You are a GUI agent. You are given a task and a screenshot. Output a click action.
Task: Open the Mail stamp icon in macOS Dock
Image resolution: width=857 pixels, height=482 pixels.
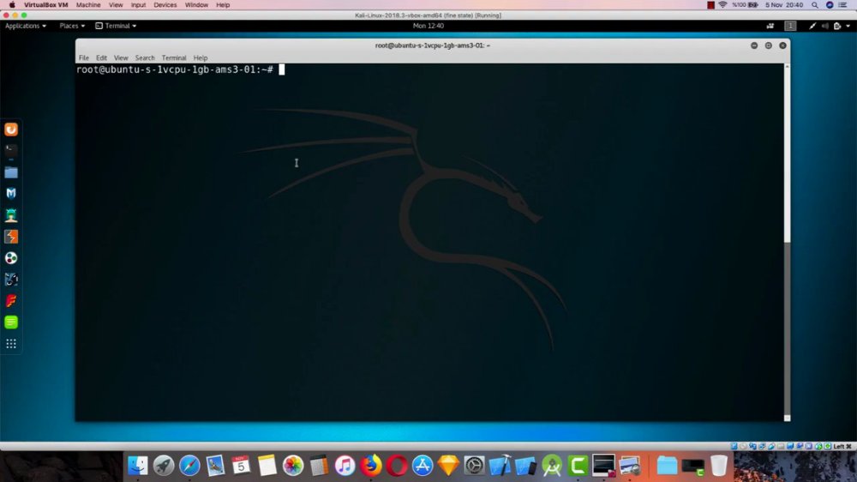tap(215, 466)
